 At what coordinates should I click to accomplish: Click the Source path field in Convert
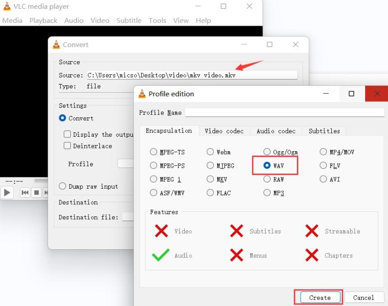coord(192,75)
